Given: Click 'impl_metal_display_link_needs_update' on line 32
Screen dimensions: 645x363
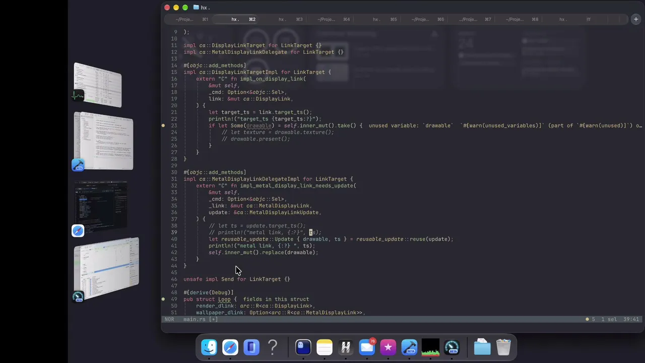Looking at the screenshot, I should click(x=296, y=186).
